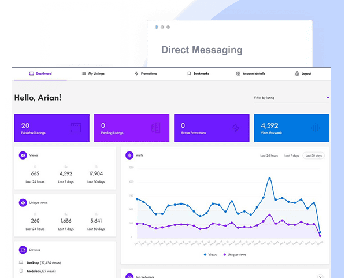Click the 260 unique views value
The height and width of the screenshot is (278, 345).
coord(35,221)
